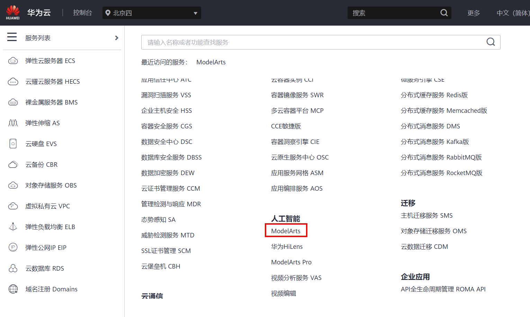Open the hamburger service list menu icon
530x317 pixels.
pos(12,37)
